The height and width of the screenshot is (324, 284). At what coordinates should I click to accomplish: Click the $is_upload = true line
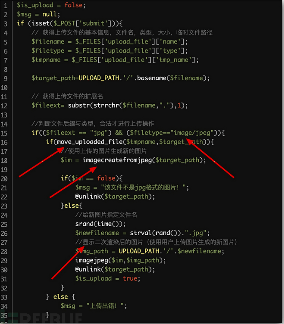point(108,279)
